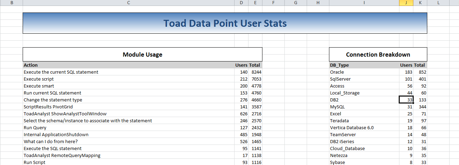
Task: Select total value 2716
Action: 255,114
